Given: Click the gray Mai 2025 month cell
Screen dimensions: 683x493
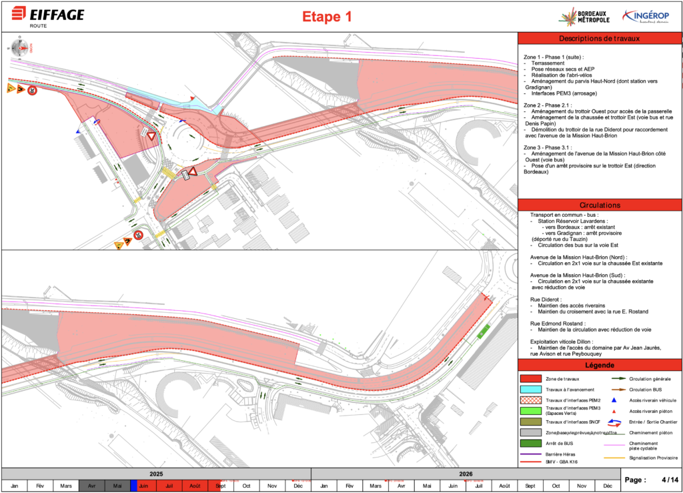Looking at the screenshot, I should (117, 486).
